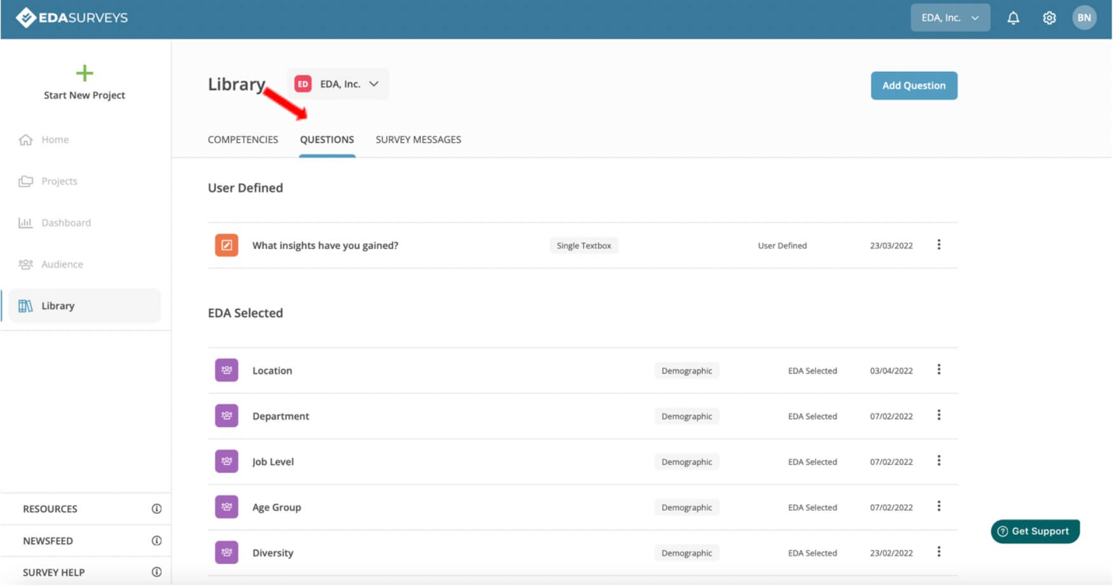Click the purple demographic icon for Location
This screenshot has width=1118, height=587.
[226, 370]
